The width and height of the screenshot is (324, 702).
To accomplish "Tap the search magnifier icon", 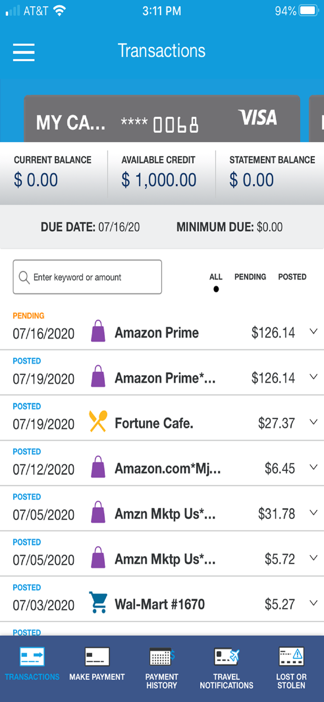I will pyautogui.click(x=24, y=277).
